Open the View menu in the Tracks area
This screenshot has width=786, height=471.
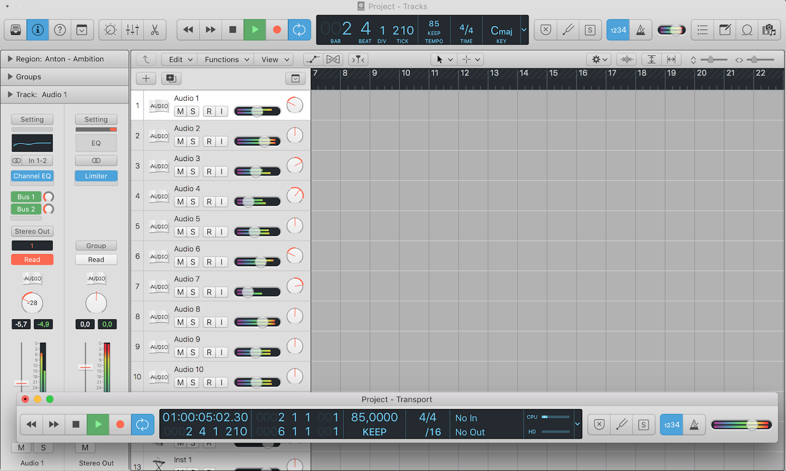(274, 59)
